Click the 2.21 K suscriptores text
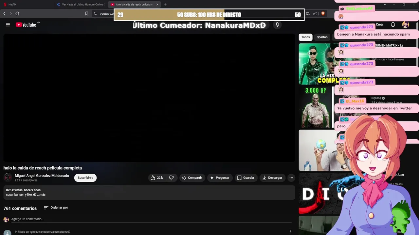This screenshot has width=419, height=235. [x=26, y=180]
